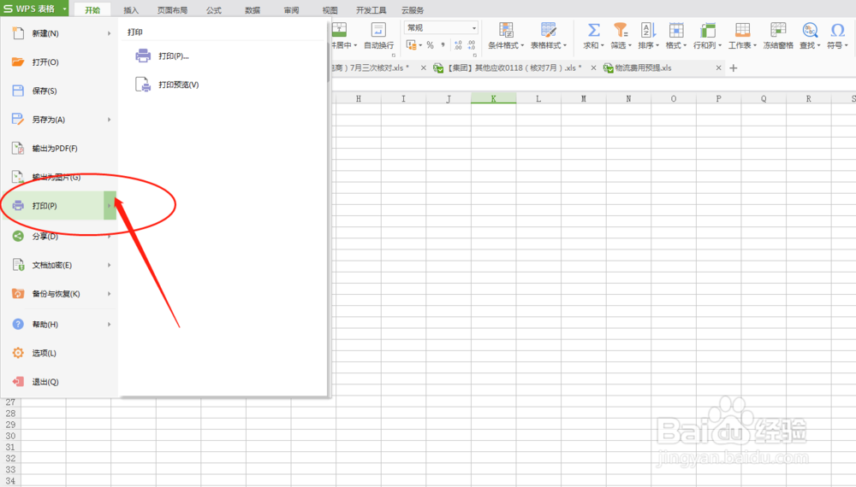Select row 33 header
Image resolution: width=856 pixels, height=487 pixels.
pyautogui.click(x=10, y=470)
